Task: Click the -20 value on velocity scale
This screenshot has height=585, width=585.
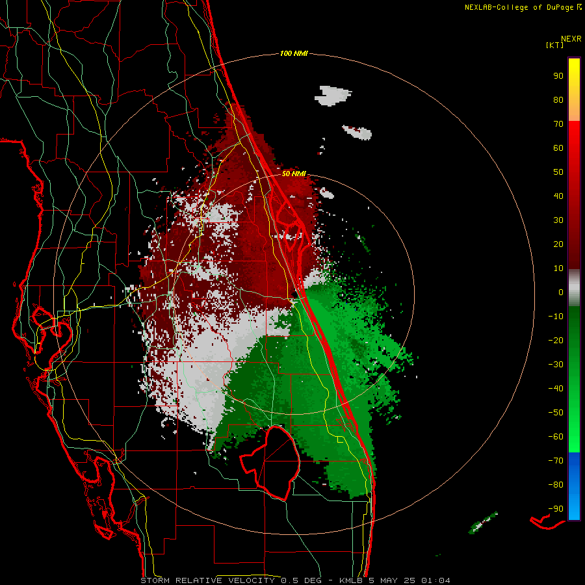Action: tap(556, 340)
